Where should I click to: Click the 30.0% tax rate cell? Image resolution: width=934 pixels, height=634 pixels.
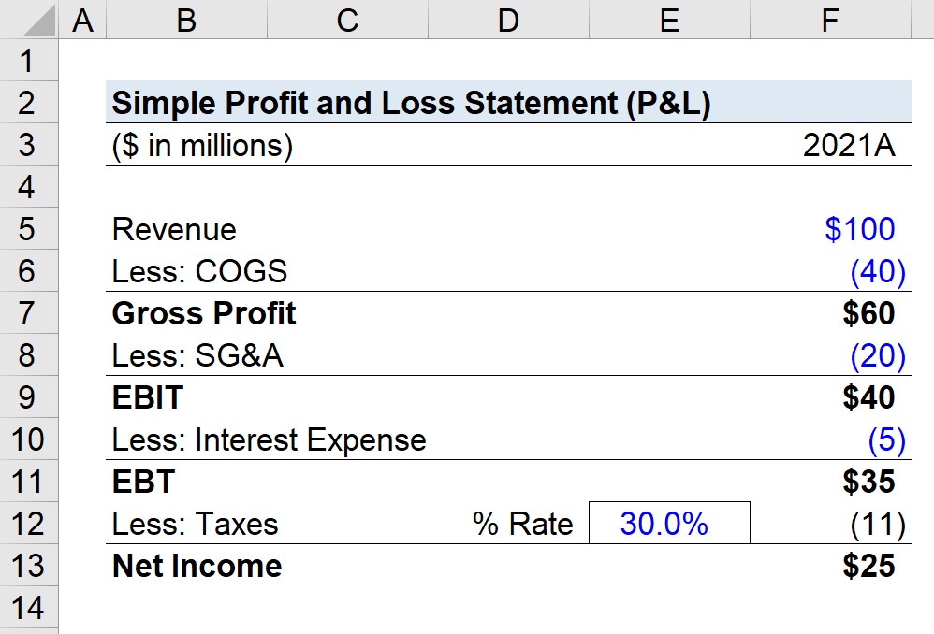[668, 524]
